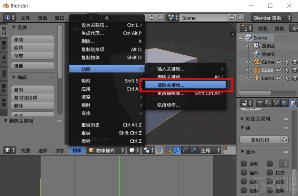Open the World properties globe tab
Viewport: 298px width, 196px height.
click(284, 103)
